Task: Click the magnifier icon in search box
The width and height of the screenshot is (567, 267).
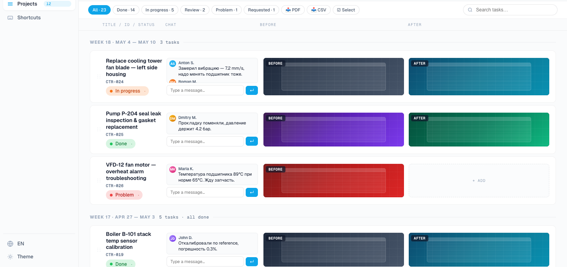Action: [x=470, y=10]
